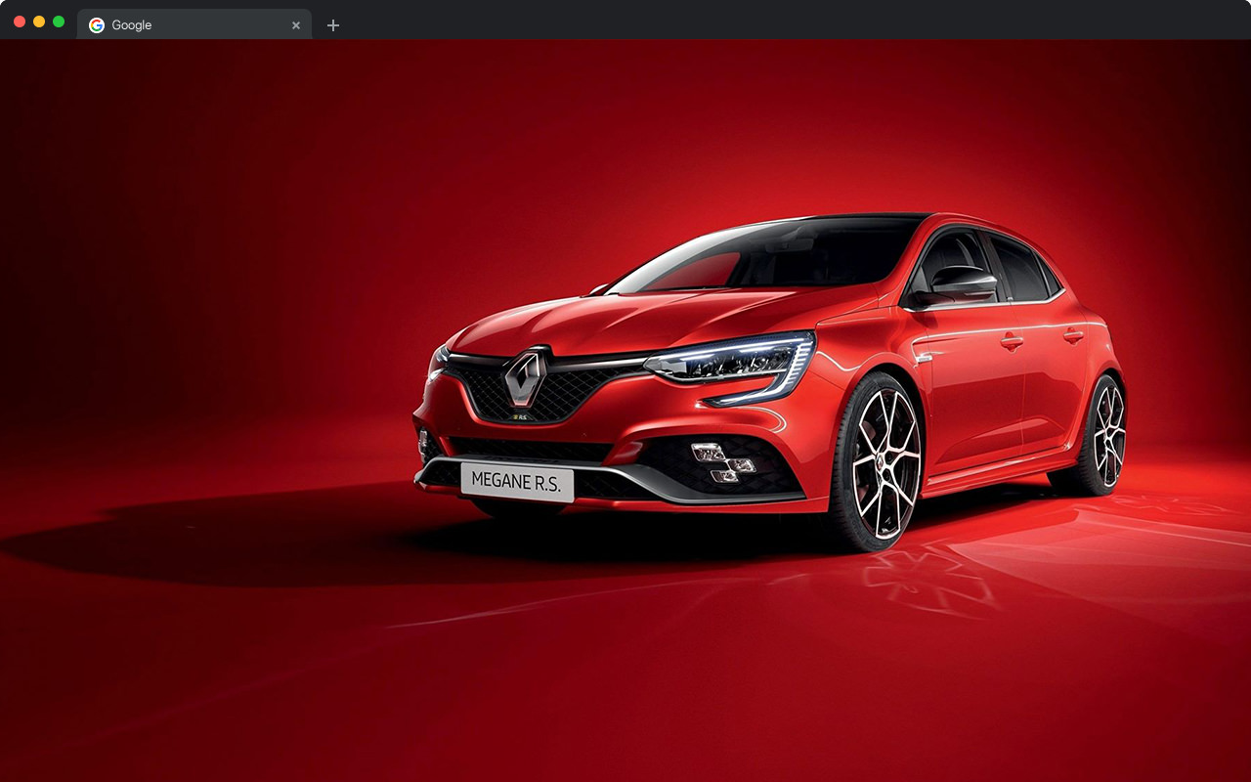
Task: Click the checkered fog light cluster
Action: tap(721, 462)
